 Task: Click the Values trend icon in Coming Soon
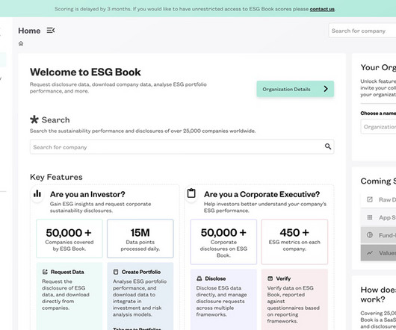click(x=370, y=253)
